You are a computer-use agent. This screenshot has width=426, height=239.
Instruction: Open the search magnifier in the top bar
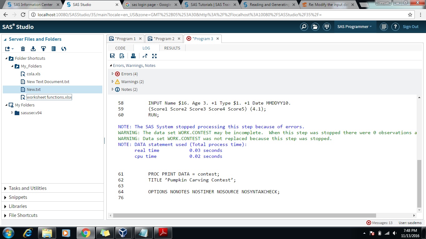coord(304,26)
